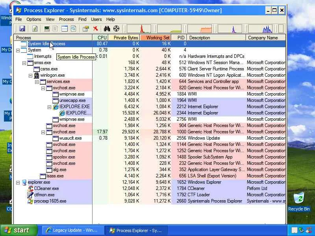Click the procexp1605.exe icon
This screenshot has width=315, height=236.
pyautogui.click(x=30, y=201)
